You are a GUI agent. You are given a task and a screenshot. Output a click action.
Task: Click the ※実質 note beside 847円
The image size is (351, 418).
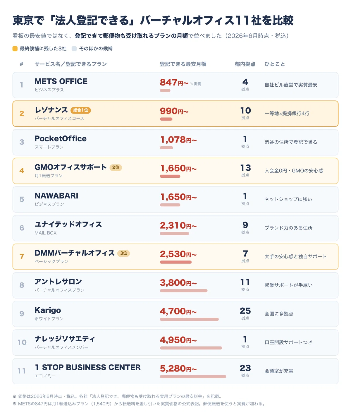[196, 84]
